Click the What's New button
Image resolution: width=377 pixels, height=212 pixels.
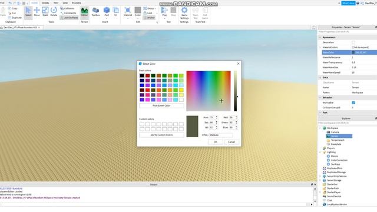click(x=348, y=3)
